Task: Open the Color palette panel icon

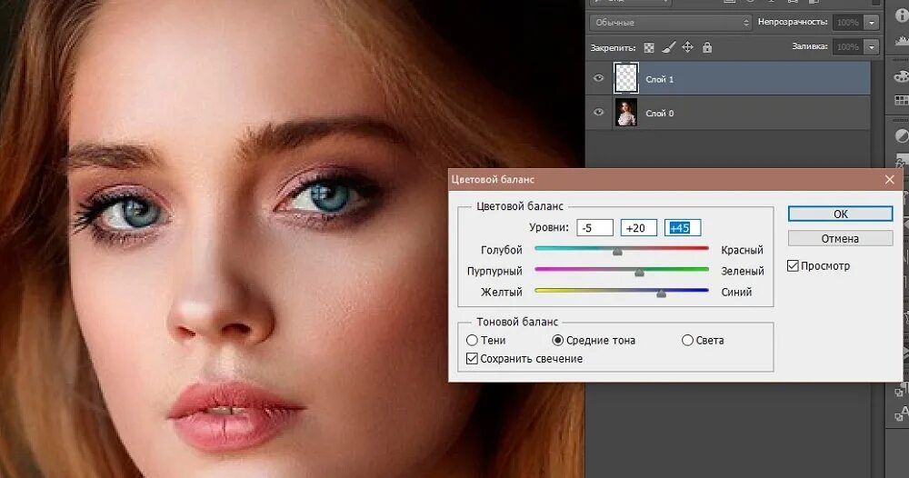Action: tap(901, 73)
